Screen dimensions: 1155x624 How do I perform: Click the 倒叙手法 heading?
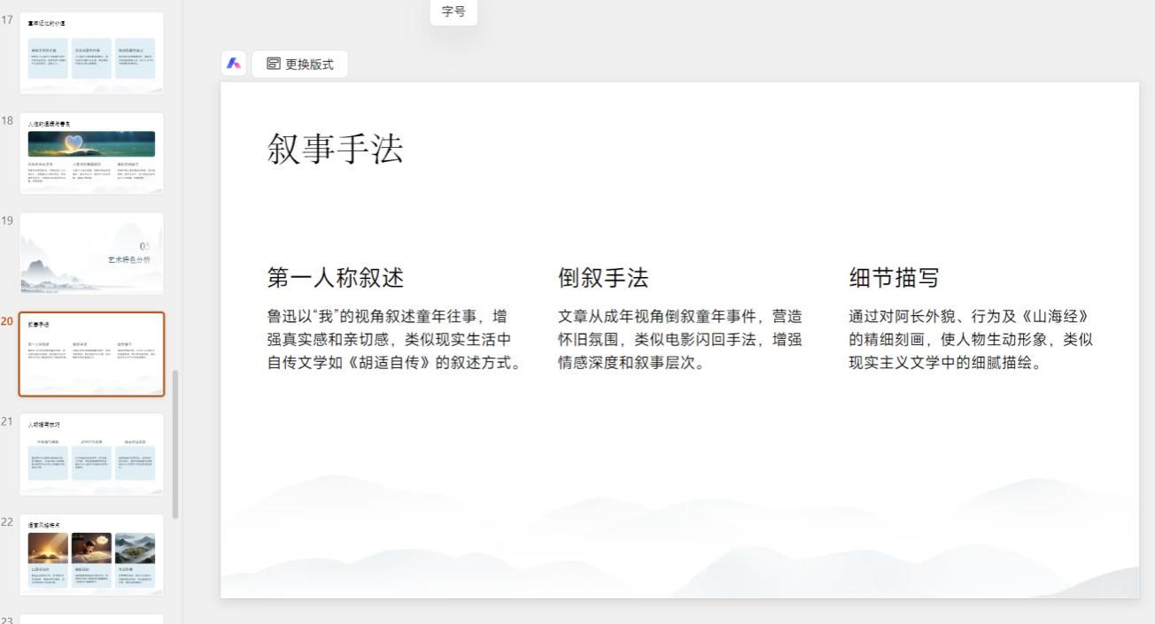point(603,278)
